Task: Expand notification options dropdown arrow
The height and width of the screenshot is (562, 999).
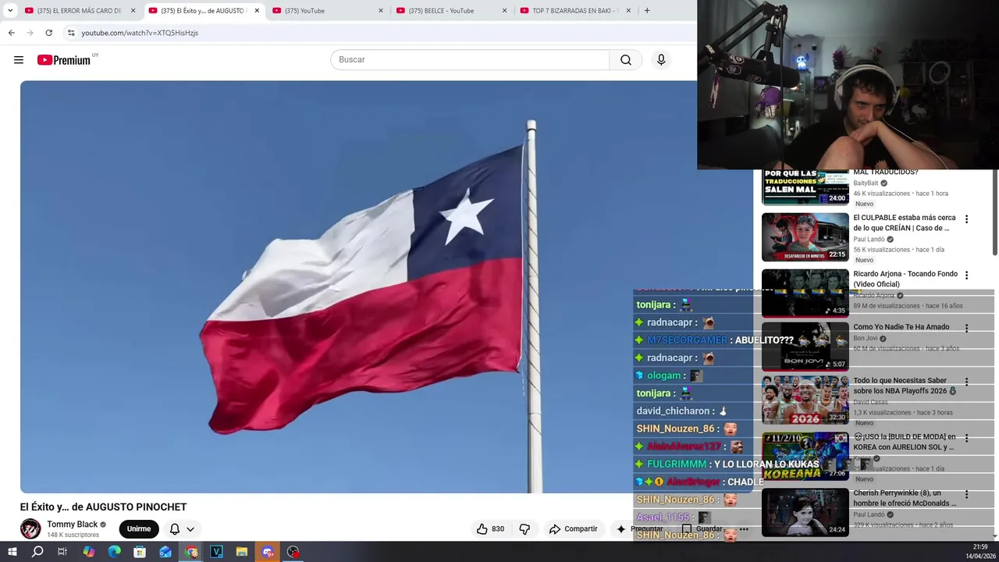Action: (190, 529)
